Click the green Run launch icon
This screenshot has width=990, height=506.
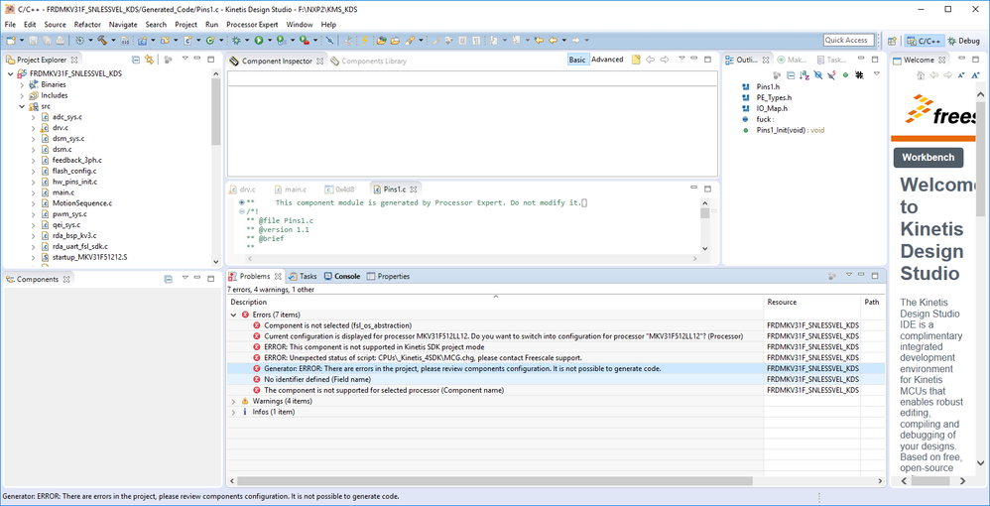(x=259, y=41)
